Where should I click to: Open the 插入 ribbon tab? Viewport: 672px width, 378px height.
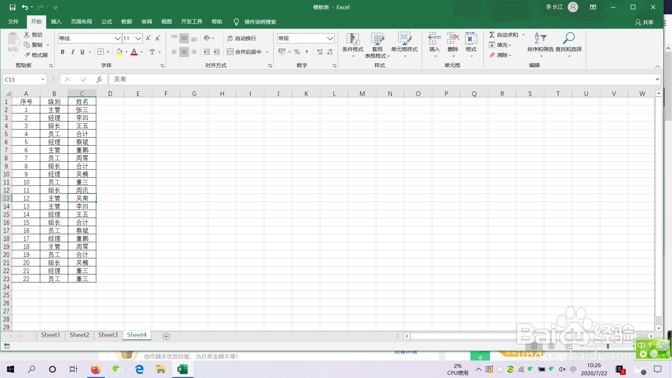[56, 22]
